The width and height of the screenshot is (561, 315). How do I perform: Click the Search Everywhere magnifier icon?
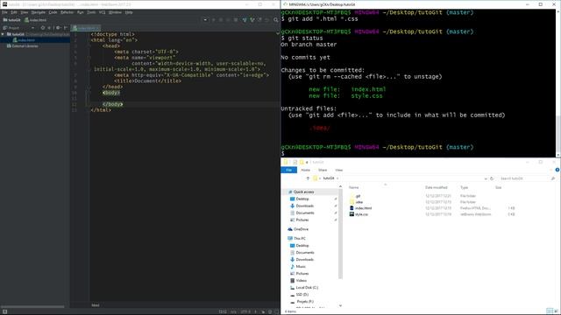pos(276,20)
